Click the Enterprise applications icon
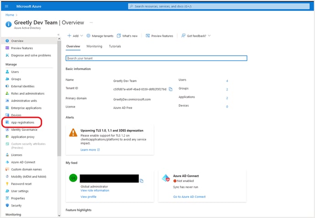315x218 pixels. point(7,108)
